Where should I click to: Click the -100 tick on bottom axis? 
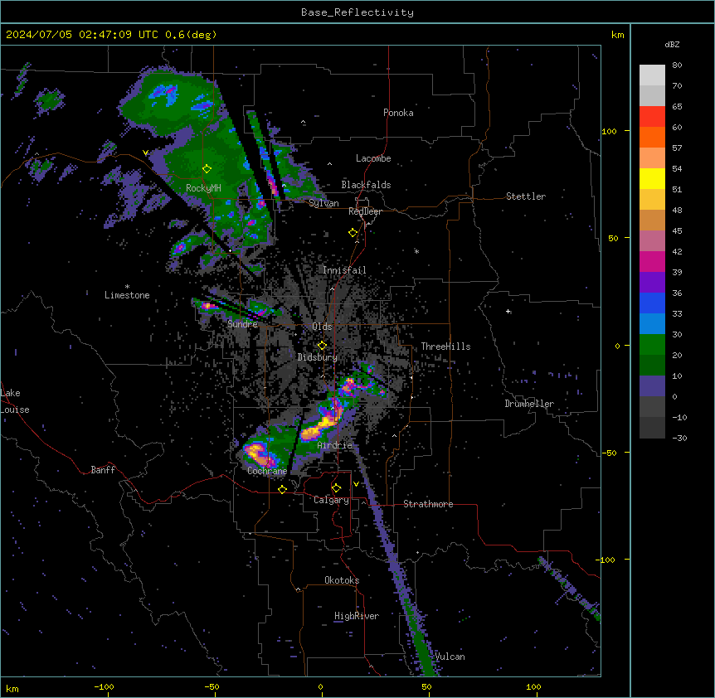click(104, 686)
